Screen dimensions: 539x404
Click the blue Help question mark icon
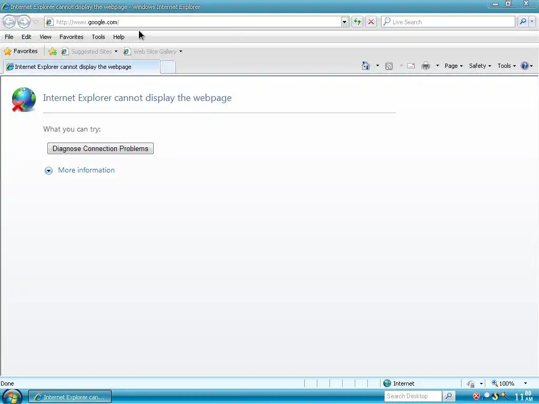pos(525,66)
